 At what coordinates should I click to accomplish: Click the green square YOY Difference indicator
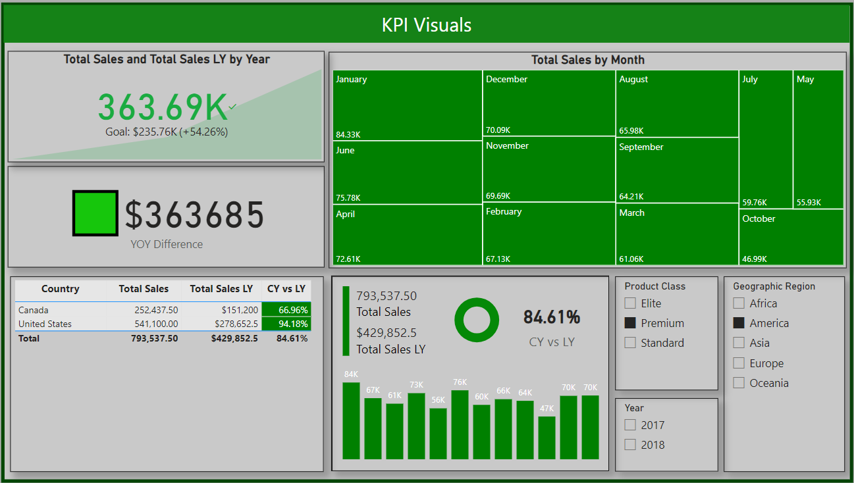pyautogui.click(x=95, y=213)
